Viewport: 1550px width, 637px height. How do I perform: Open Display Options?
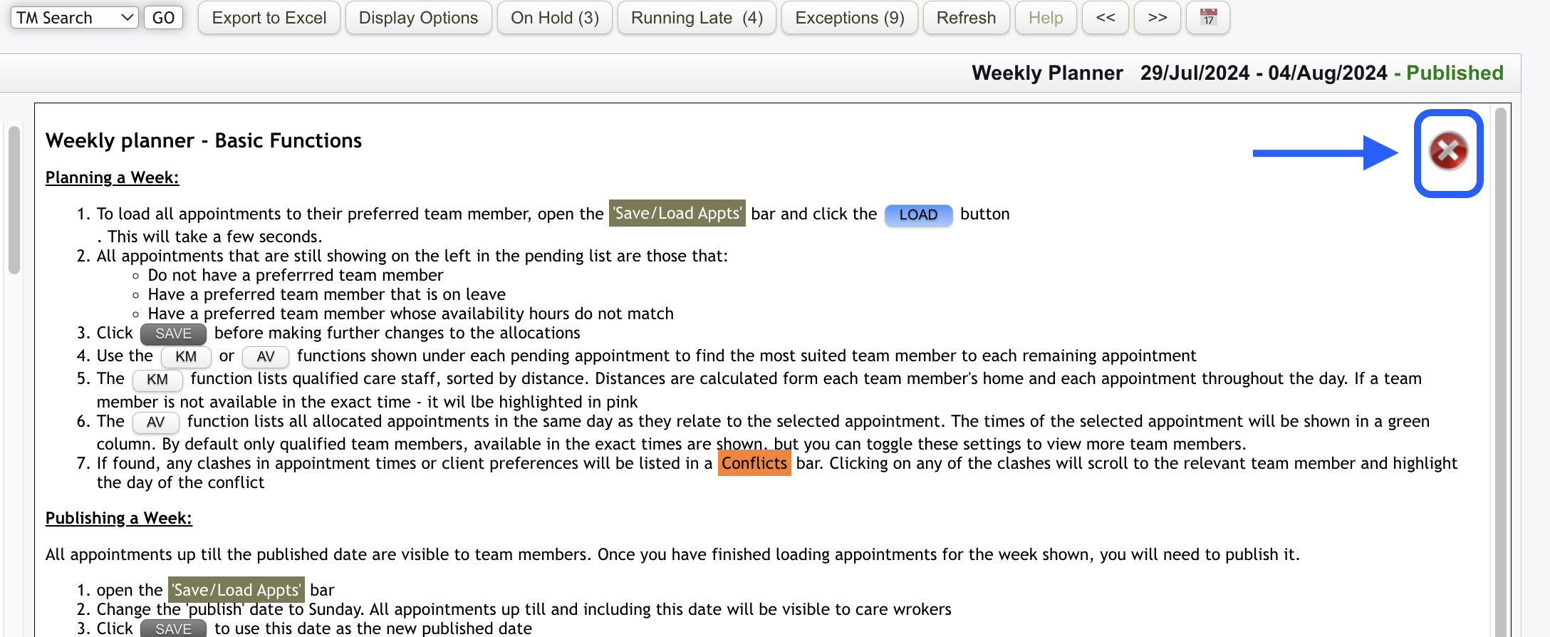pyautogui.click(x=418, y=18)
